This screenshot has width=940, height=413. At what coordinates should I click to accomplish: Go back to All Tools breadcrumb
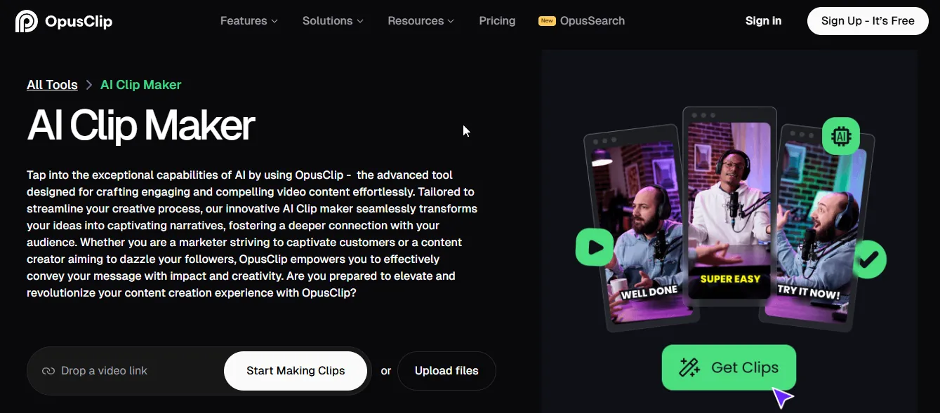click(x=52, y=85)
